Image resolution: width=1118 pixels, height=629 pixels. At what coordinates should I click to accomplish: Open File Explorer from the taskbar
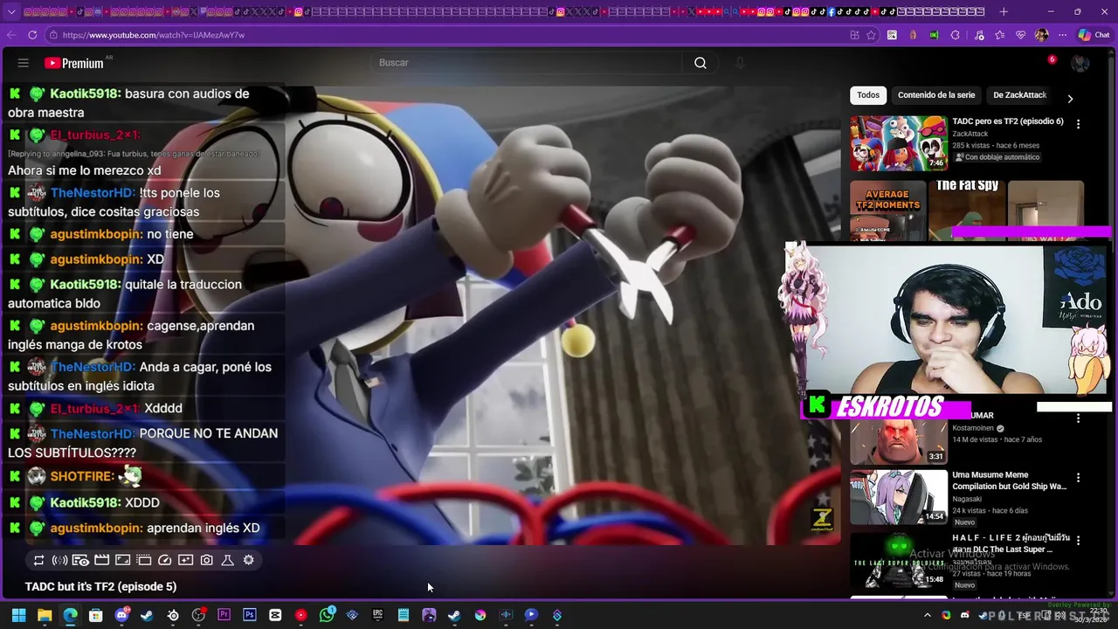coord(45,615)
